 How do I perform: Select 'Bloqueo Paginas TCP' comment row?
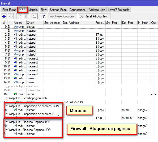tap(28, 122)
